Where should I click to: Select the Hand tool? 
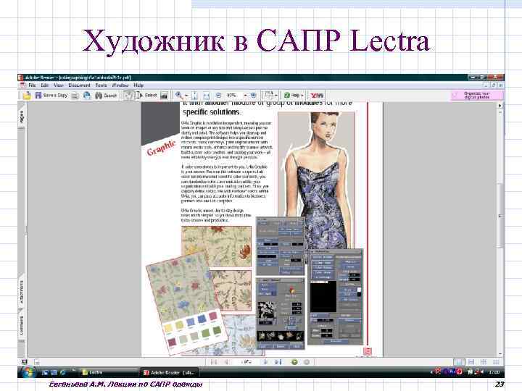[x=128, y=96]
